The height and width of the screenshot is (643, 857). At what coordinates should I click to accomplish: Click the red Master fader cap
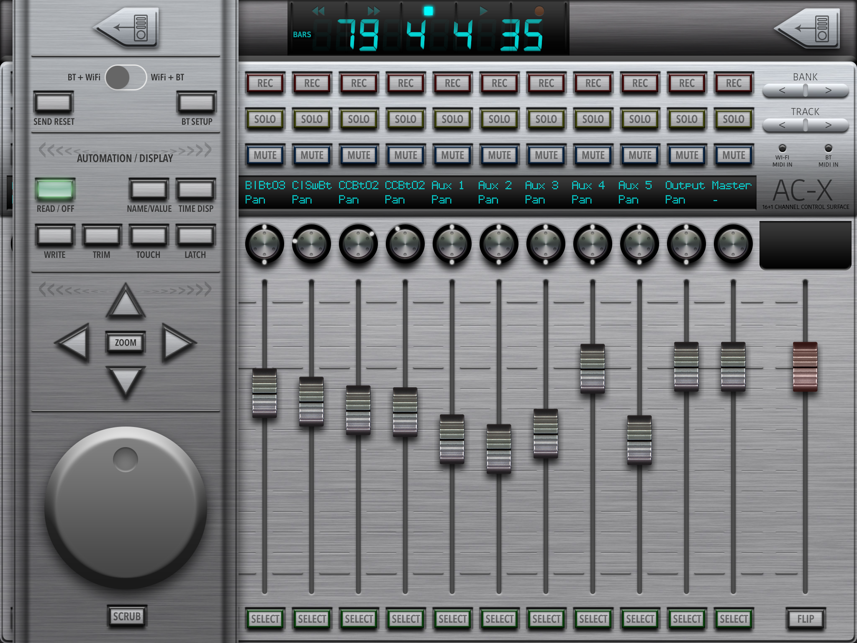pyautogui.click(x=805, y=366)
